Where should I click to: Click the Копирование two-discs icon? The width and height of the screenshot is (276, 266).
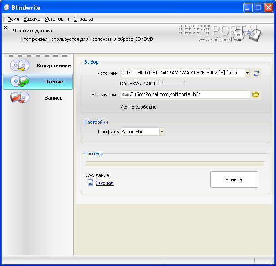20,65
